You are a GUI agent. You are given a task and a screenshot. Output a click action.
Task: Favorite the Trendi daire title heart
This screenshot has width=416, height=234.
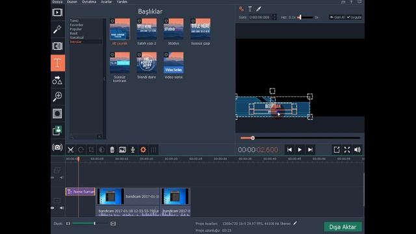(x=139, y=55)
